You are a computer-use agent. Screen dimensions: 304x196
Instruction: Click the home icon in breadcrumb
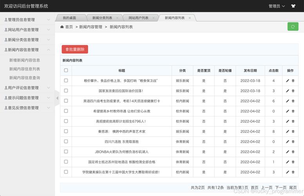pyautogui.click(x=62, y=27)
